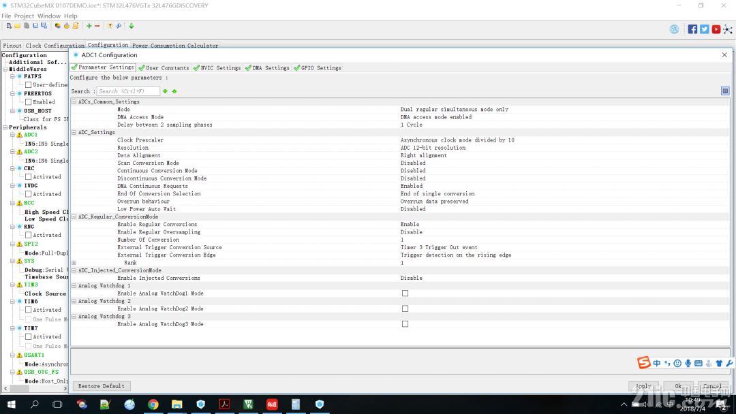The height and width of the screenshot is (414, 736).
Task: Collapse the Peripherals tree node
Action: click(5, 127)
